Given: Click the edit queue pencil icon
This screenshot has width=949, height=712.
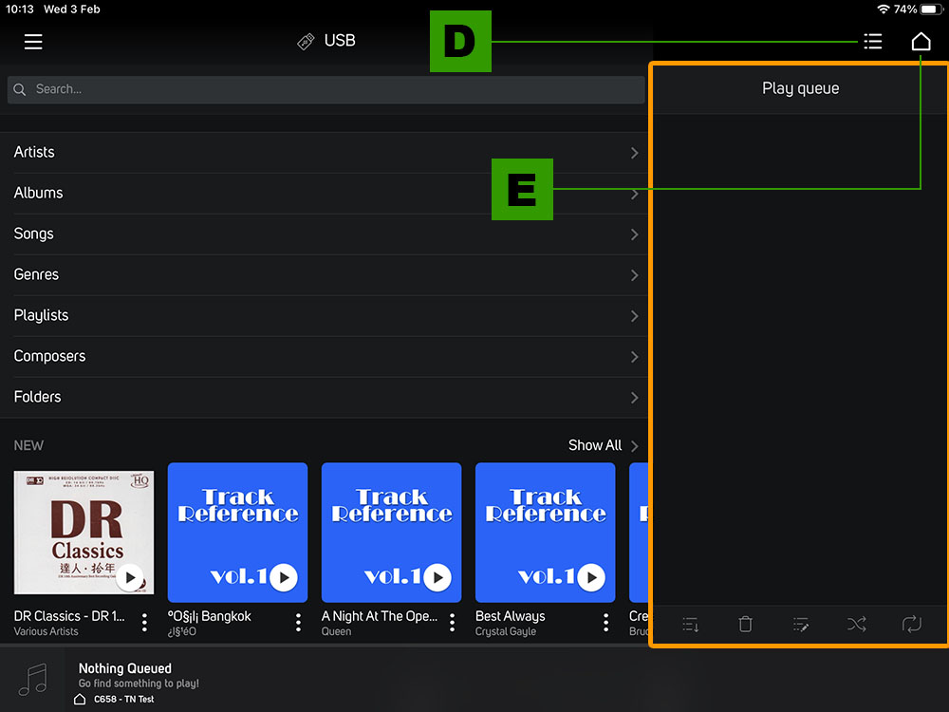Looking at the screenshot, I should tap(801, 624).
